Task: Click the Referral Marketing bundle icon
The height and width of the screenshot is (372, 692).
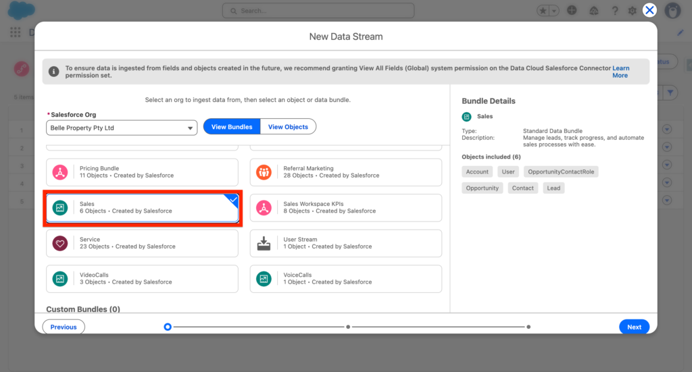Action: pyautogui.click(x=264, y=172)
